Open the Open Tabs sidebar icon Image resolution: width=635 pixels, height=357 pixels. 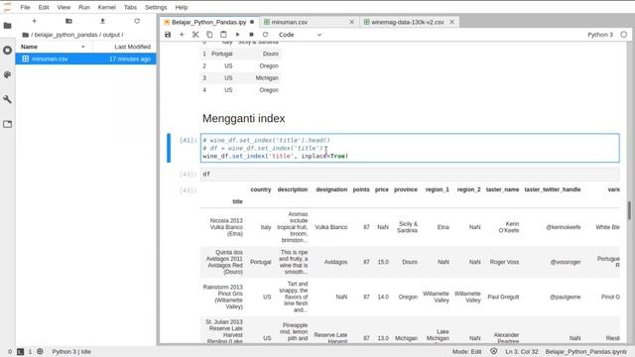pos(7,124)
